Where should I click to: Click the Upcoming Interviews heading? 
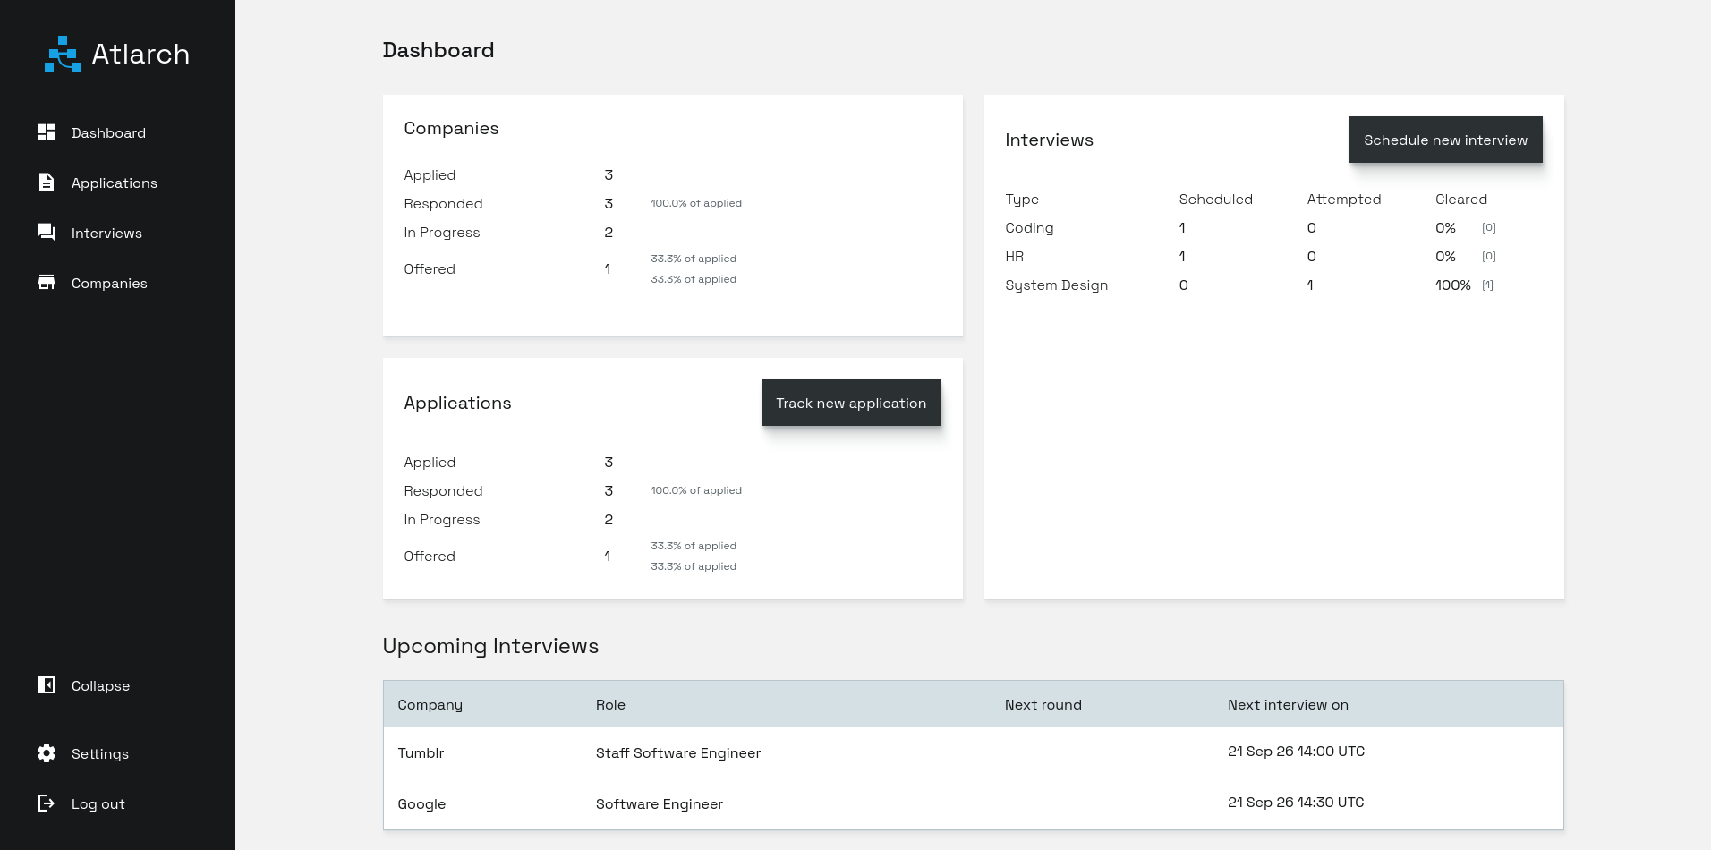[x=490, y=646]
